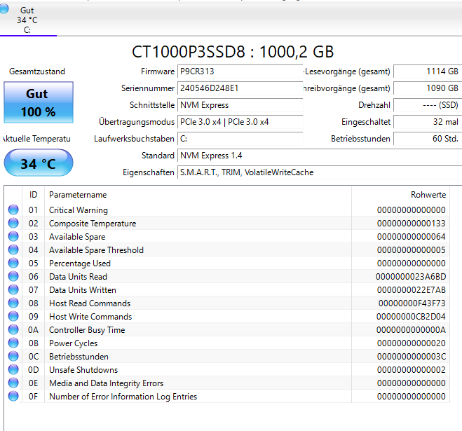Click the status orb of Host Write Commands row
The image size is (462, 431).
point(13,316)
